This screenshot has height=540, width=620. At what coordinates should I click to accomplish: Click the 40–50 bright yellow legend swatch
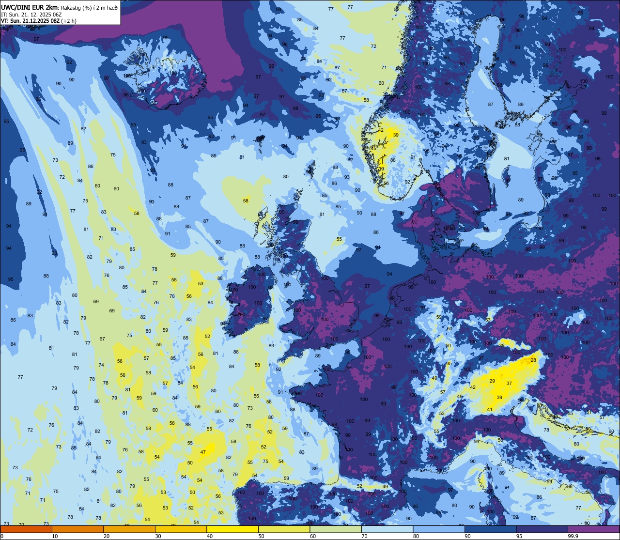click(232, 529)
